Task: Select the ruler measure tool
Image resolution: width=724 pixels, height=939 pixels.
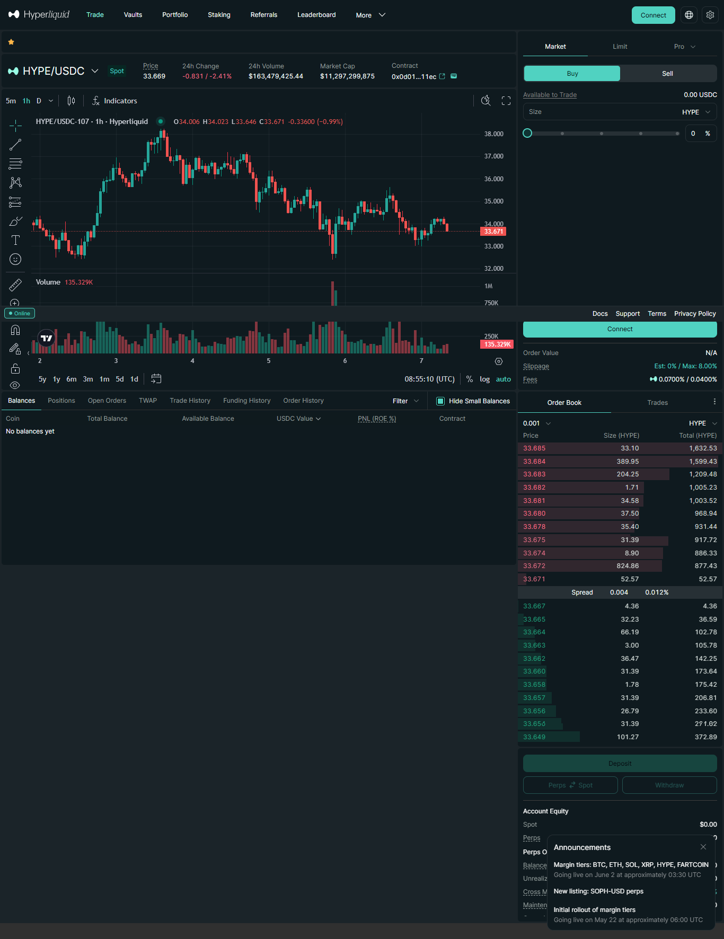Action: coord(15,285)
